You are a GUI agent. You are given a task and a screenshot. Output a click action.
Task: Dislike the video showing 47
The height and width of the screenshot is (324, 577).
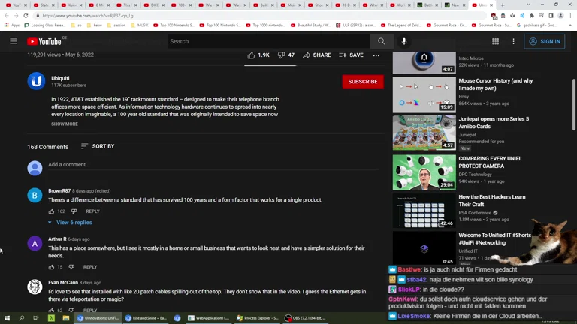(x=286, y=55)
